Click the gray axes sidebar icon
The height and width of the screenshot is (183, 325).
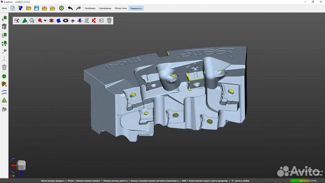coord(4,59)
